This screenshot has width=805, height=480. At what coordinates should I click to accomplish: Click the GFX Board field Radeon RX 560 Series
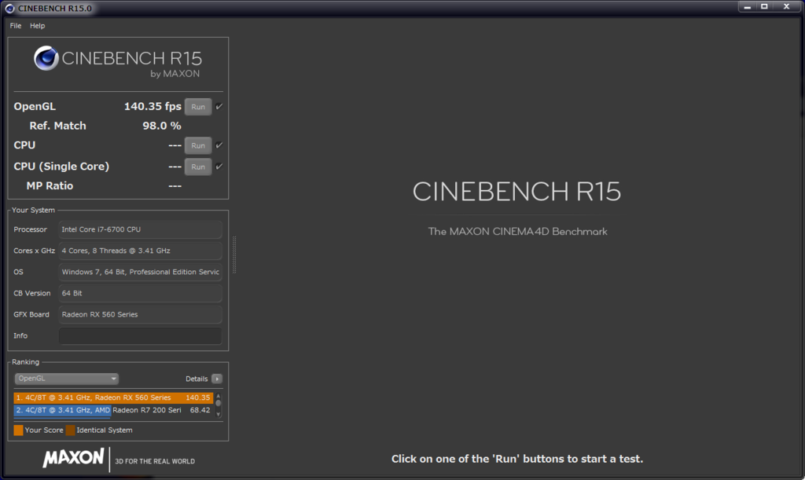tap(140, 314)
